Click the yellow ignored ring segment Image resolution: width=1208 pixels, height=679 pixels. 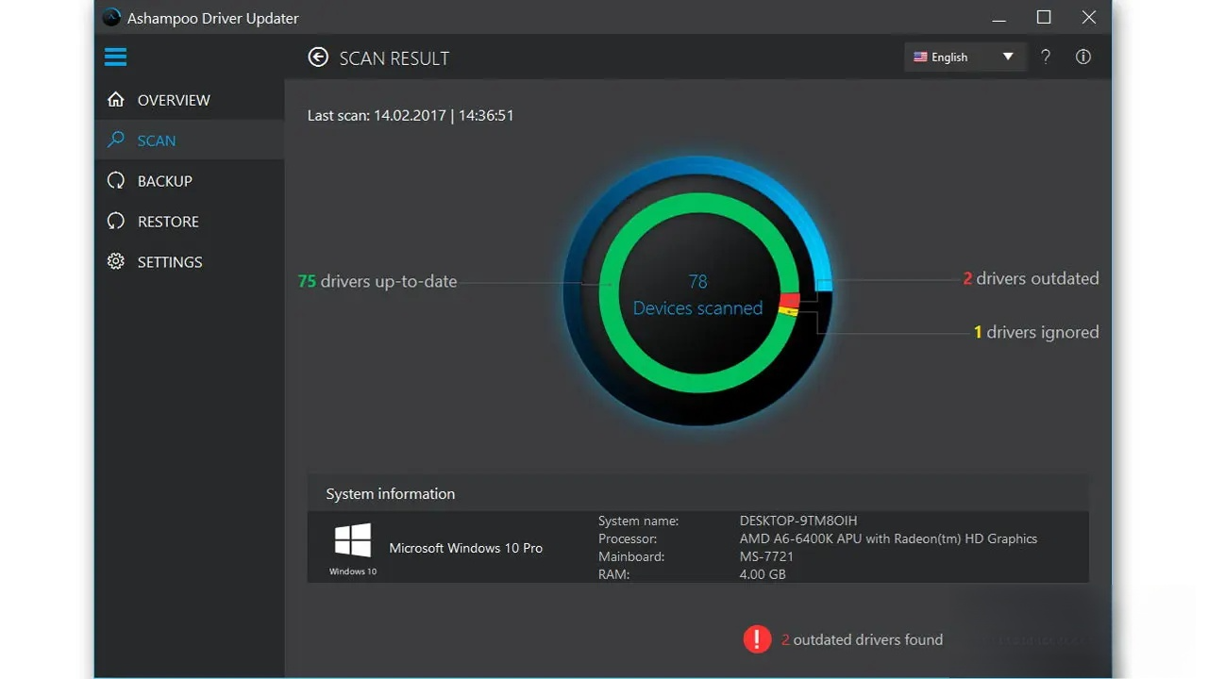point(789,313)
